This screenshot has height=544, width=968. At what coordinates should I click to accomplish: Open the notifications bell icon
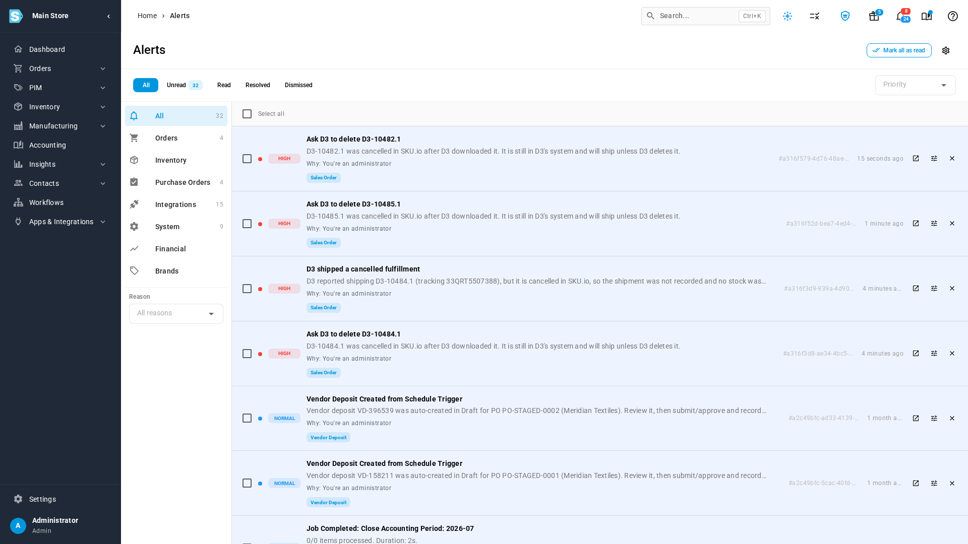coord(900,16)
